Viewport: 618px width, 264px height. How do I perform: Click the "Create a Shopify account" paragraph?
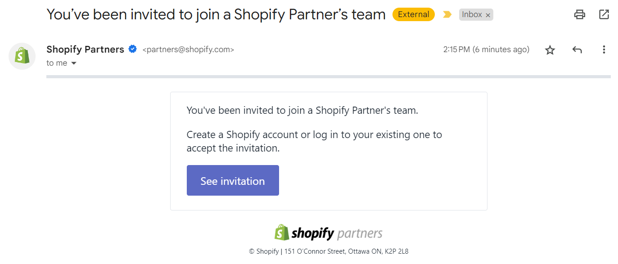(x=314, y=141)
